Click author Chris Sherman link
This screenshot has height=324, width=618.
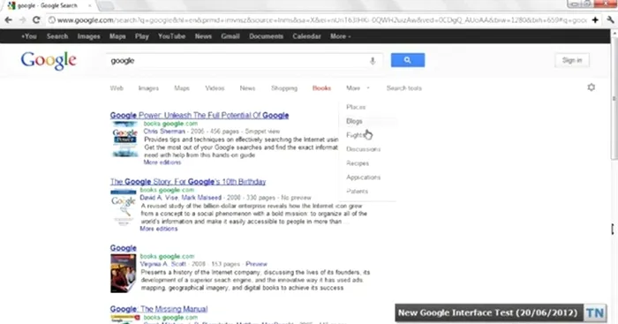coord(164,132)
